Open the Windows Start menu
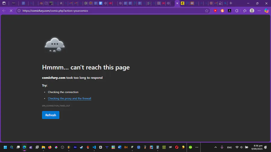271x152 pixels. click(x=5, y=147)
